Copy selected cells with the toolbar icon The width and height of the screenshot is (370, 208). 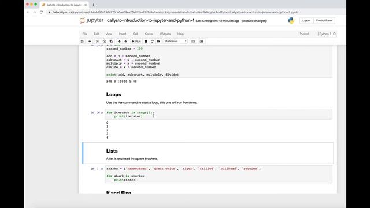(104, 41)
